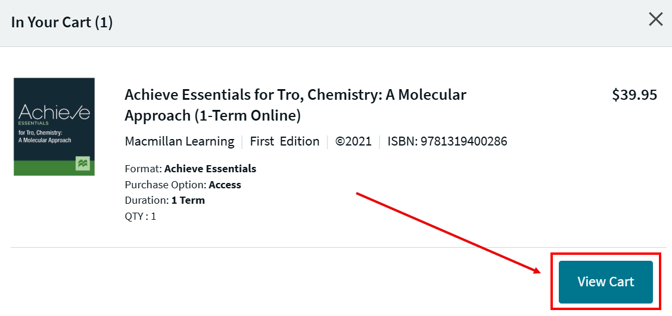Click the First Edition label

284,141
